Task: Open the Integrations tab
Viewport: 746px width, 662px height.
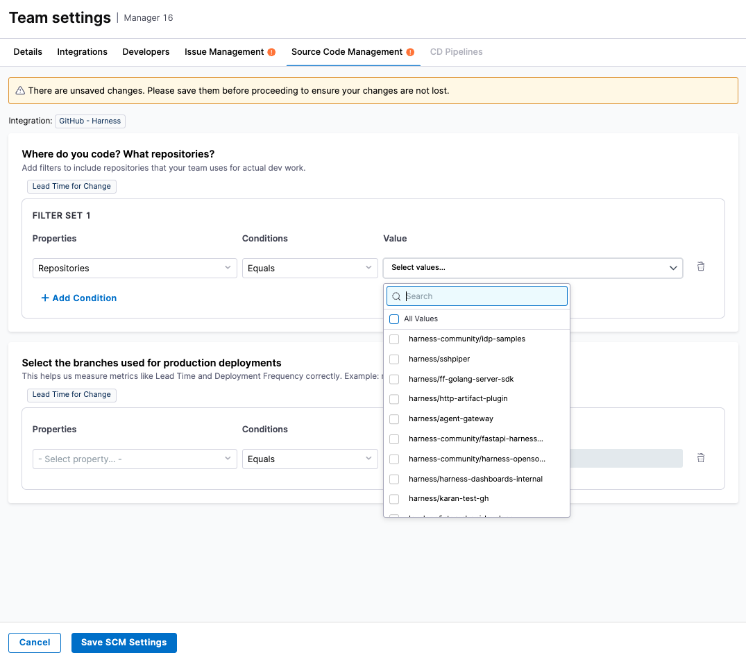Action: (82, 52)
